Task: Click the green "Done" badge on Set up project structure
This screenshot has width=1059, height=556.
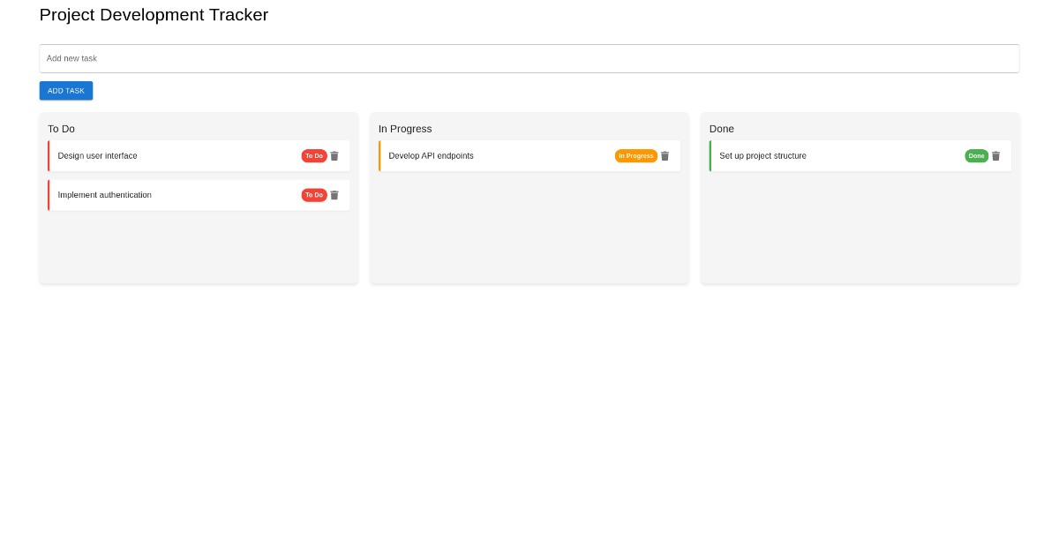Action: [976, 155]
